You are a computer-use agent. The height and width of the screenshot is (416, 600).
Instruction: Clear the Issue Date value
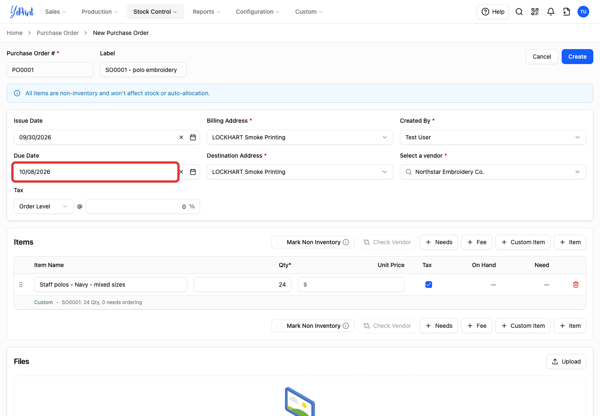coord(181,137)
